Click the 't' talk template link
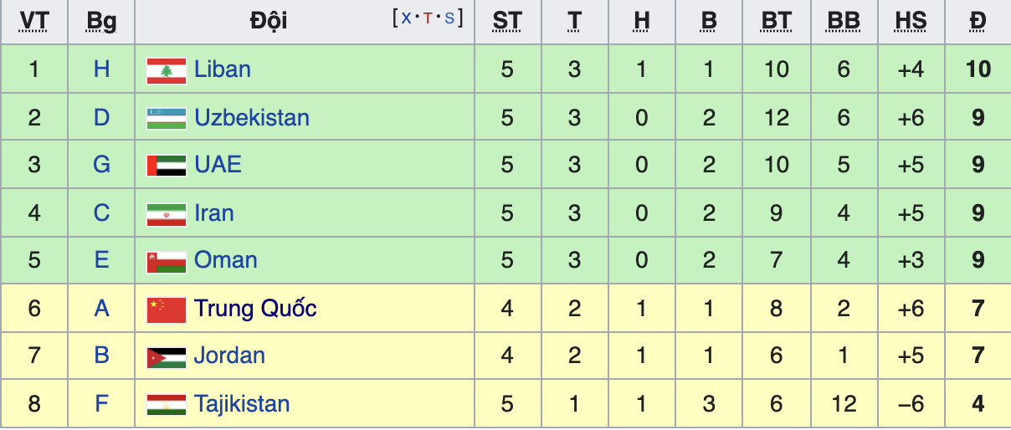Image resolution: width=1011 pixels, height=430 pixels. (428, 18)
